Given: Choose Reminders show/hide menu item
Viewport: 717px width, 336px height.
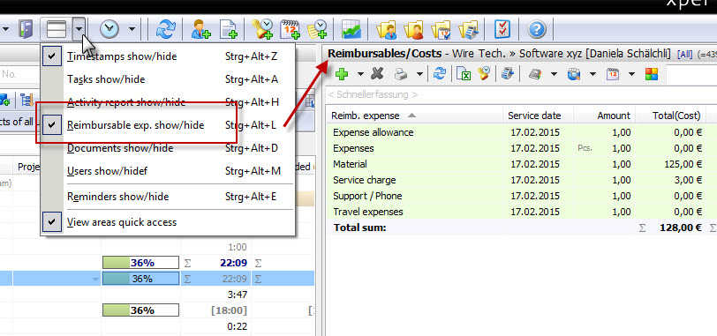Looking at the screenshot, I should [168, 197].
